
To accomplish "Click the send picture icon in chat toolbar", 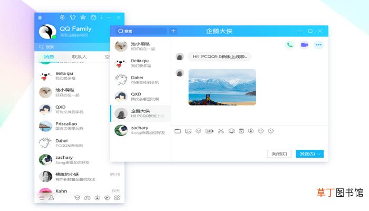I will click(188, 131).
